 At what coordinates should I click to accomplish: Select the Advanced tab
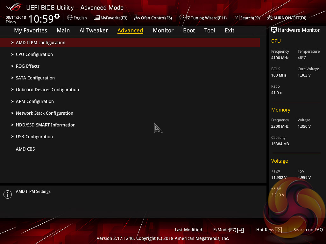(x=130, y=30)
